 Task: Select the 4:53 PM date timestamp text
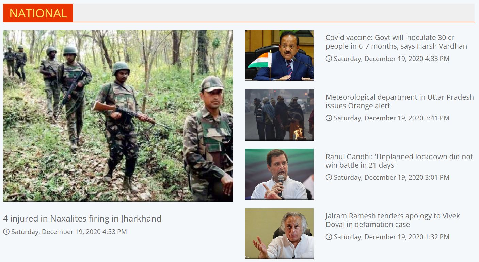click(69, 232)
